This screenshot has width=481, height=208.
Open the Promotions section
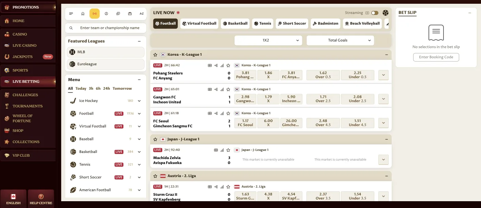click(x=28, y=7)
